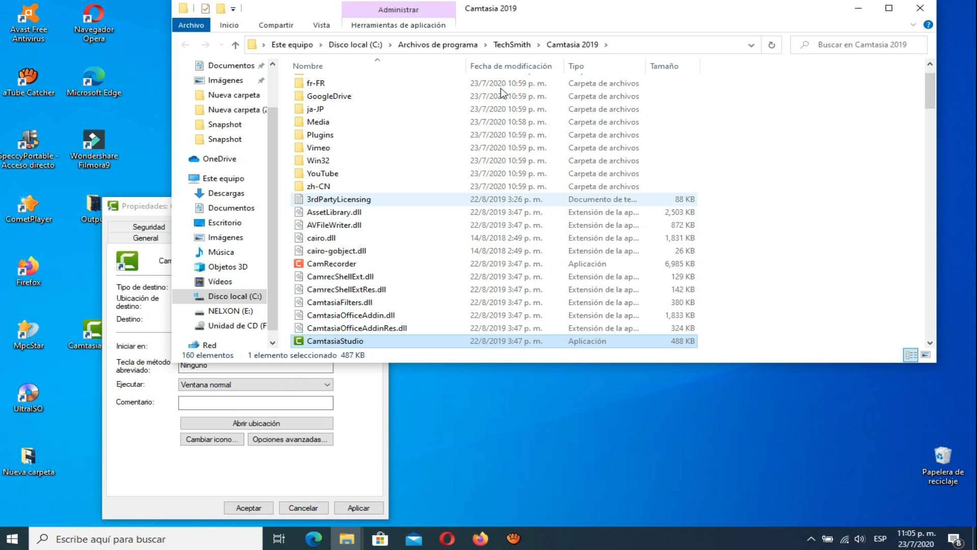Open Task View from taskbar
977x550 pixels.
[x=279, y=539]
